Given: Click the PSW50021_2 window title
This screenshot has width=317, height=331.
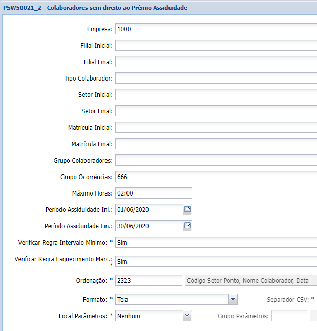Looking at the screenshot, I should tap(95, 8).
